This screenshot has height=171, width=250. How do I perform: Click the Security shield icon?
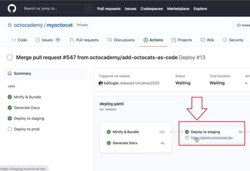tap(225, 40)
